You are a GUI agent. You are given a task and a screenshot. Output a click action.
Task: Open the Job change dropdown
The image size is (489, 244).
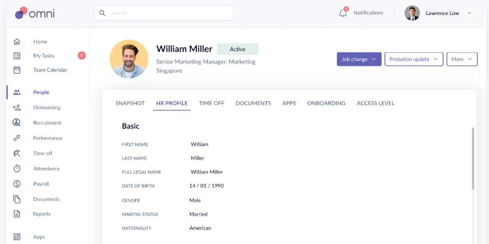click(x=359, y=59)
